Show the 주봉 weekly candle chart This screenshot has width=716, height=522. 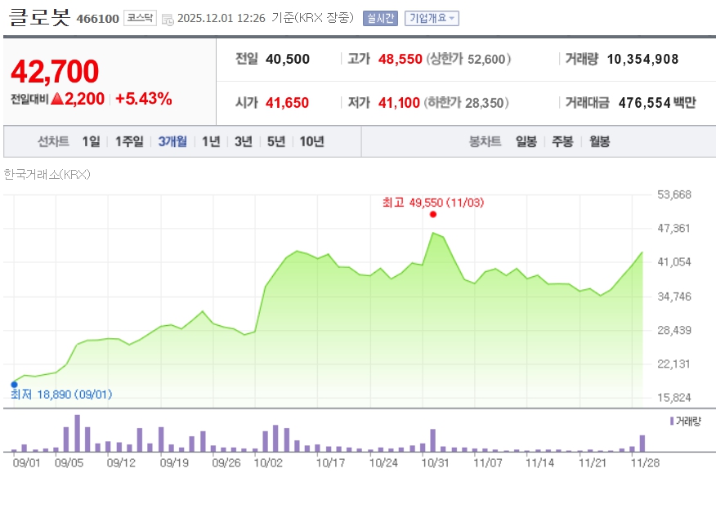point(562,141)
